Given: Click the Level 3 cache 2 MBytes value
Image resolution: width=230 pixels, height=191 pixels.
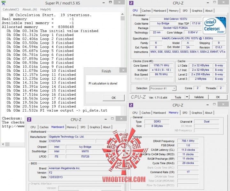Looking at the screenshot, I should point(201,79).
